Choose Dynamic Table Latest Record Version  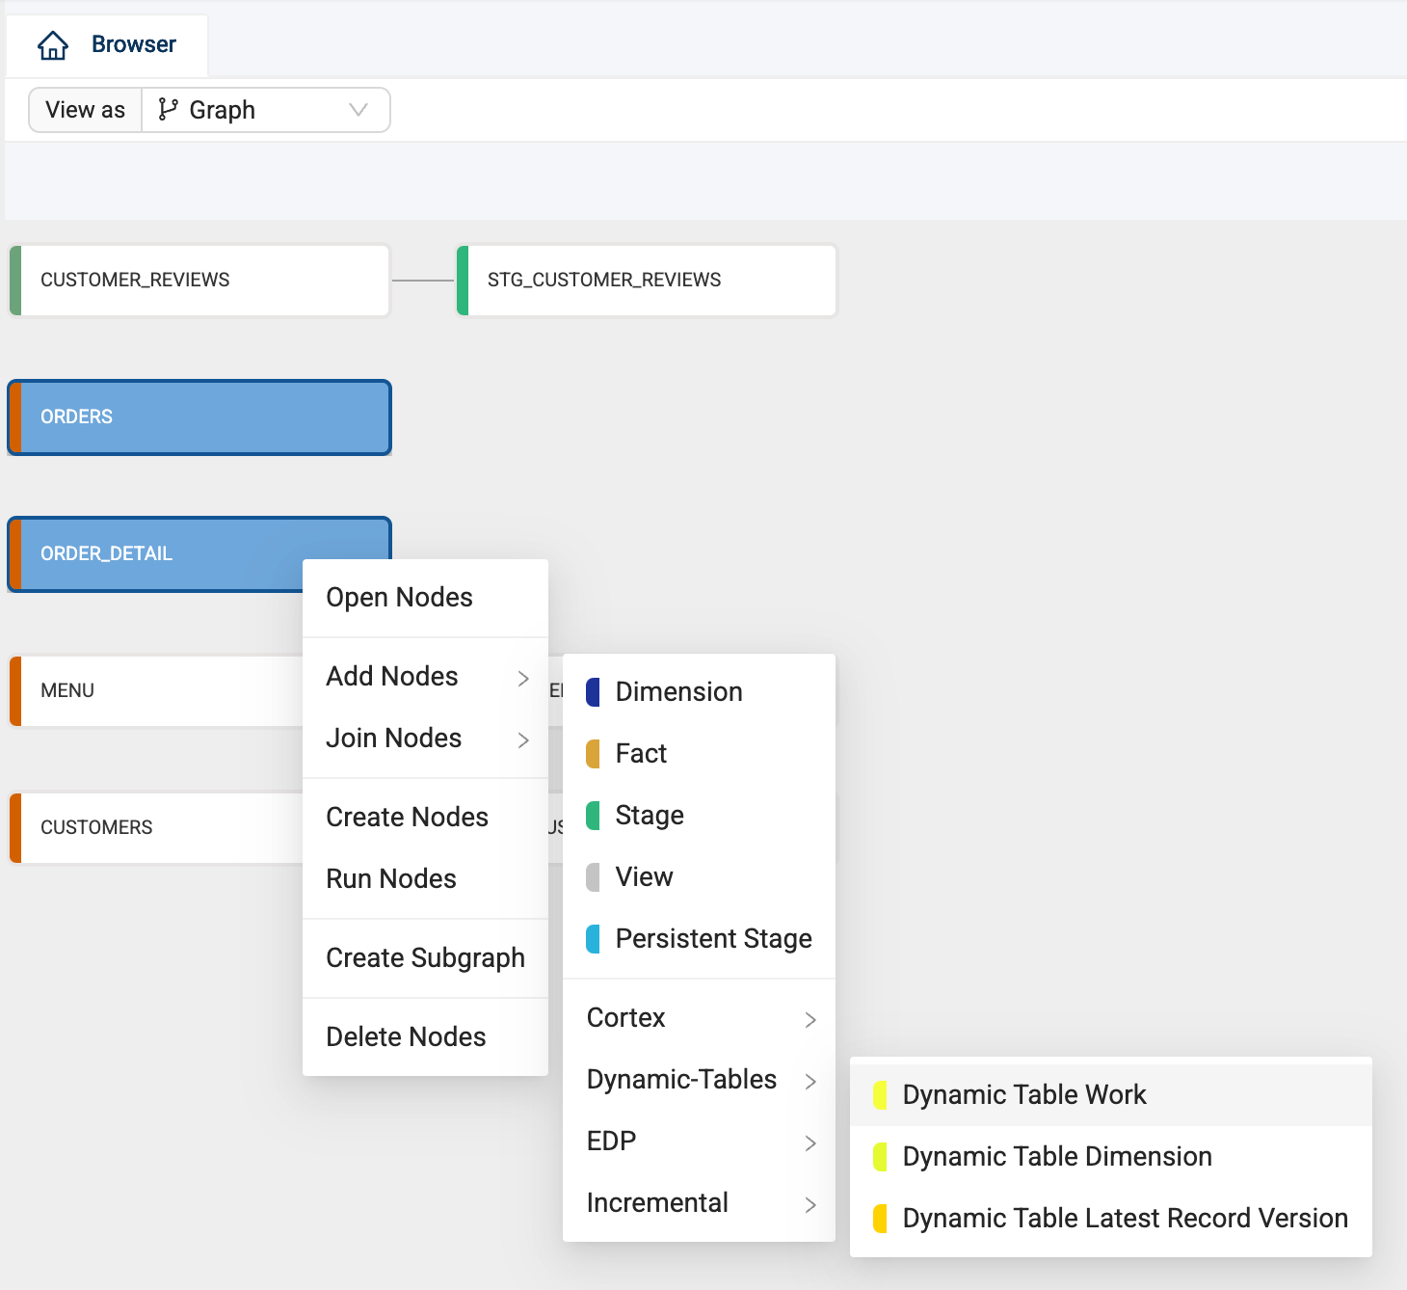(x=1125, y=1219)
